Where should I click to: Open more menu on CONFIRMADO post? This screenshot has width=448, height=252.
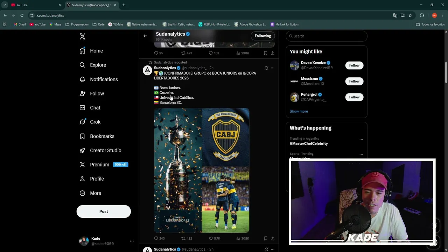click(273, 68)
